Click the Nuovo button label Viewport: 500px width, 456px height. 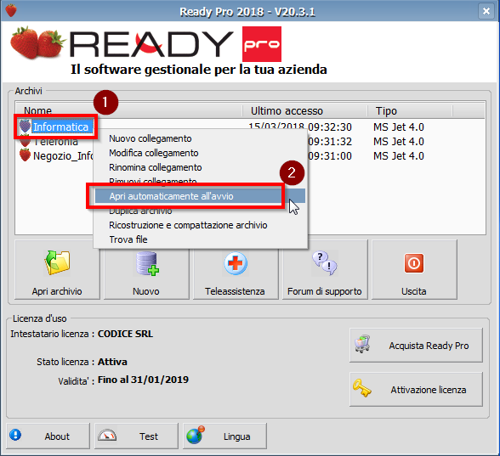tap(146, 291)
